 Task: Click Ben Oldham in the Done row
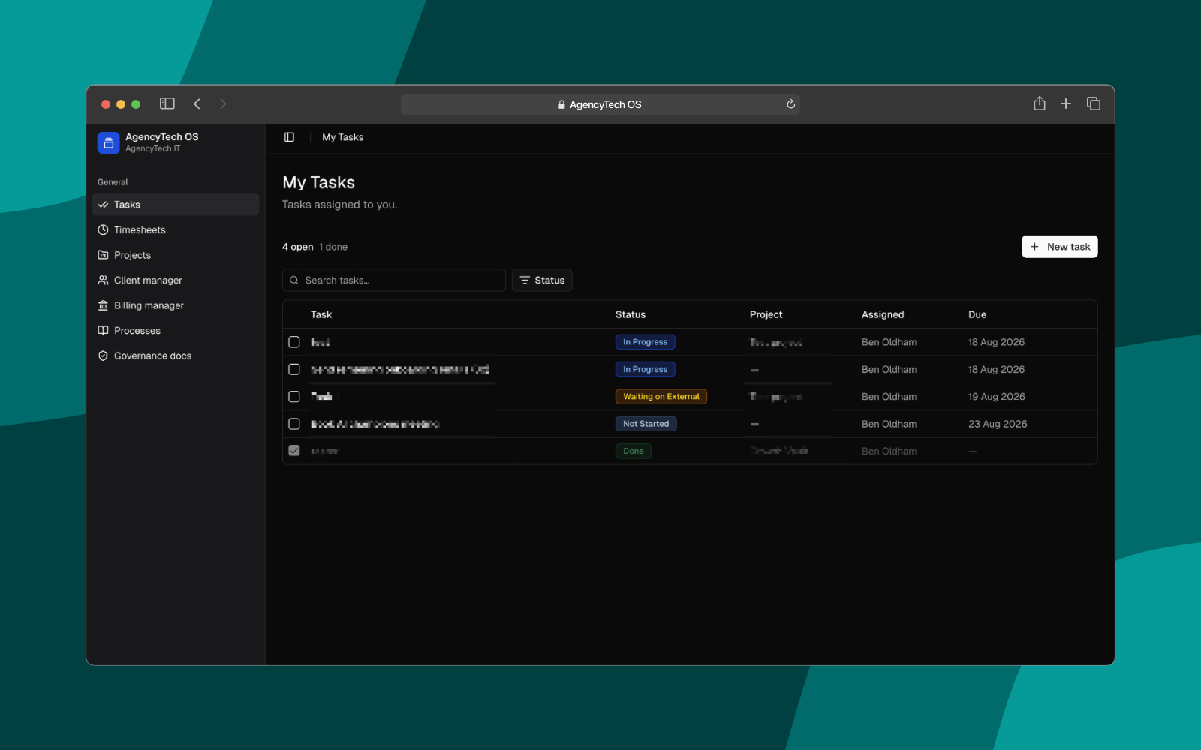click(889, 451)
